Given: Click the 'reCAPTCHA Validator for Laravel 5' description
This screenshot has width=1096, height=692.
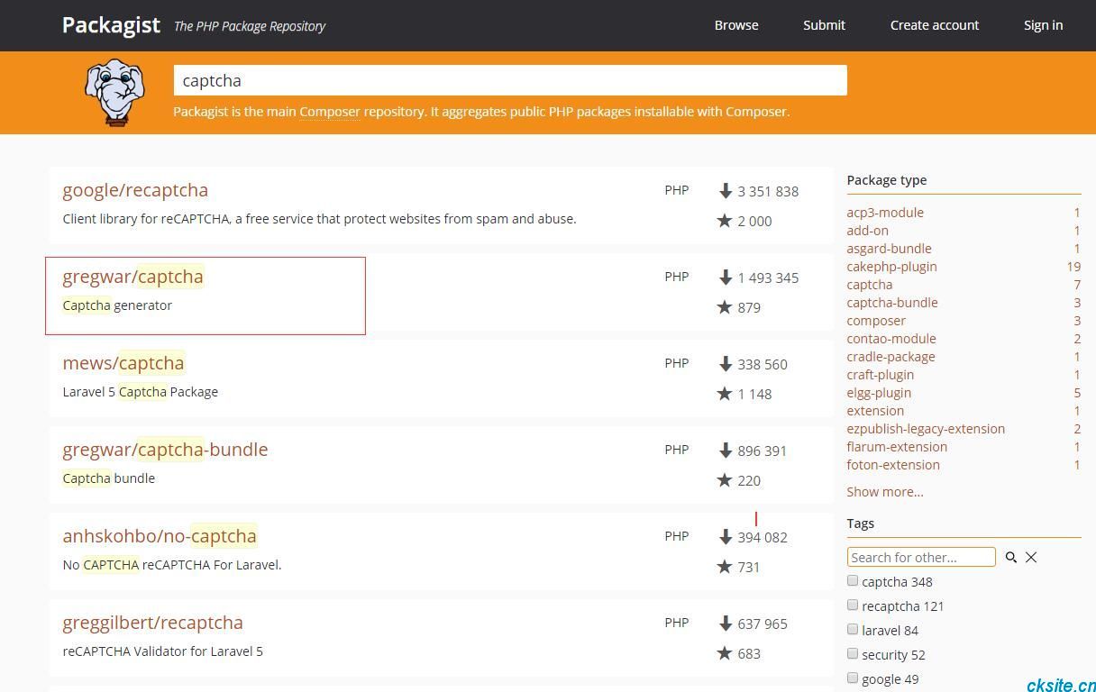Looking at the screenshot, I should click(x=163, y=651).
